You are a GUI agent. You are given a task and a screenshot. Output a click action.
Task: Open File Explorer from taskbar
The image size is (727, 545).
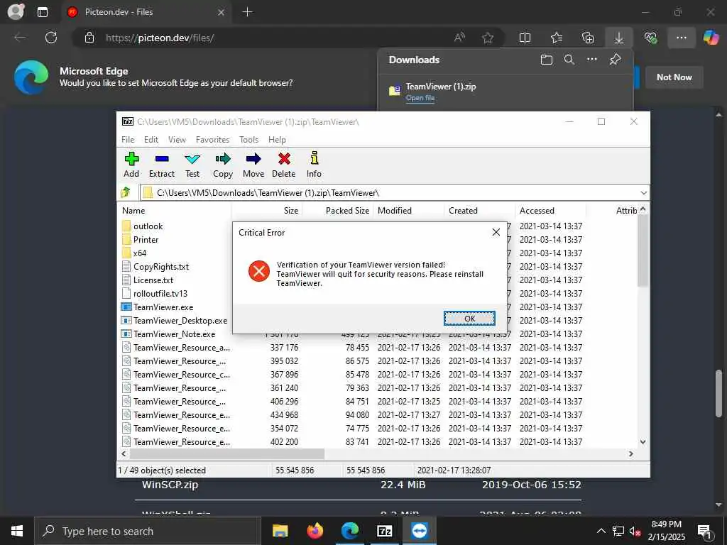pos(280,531)
